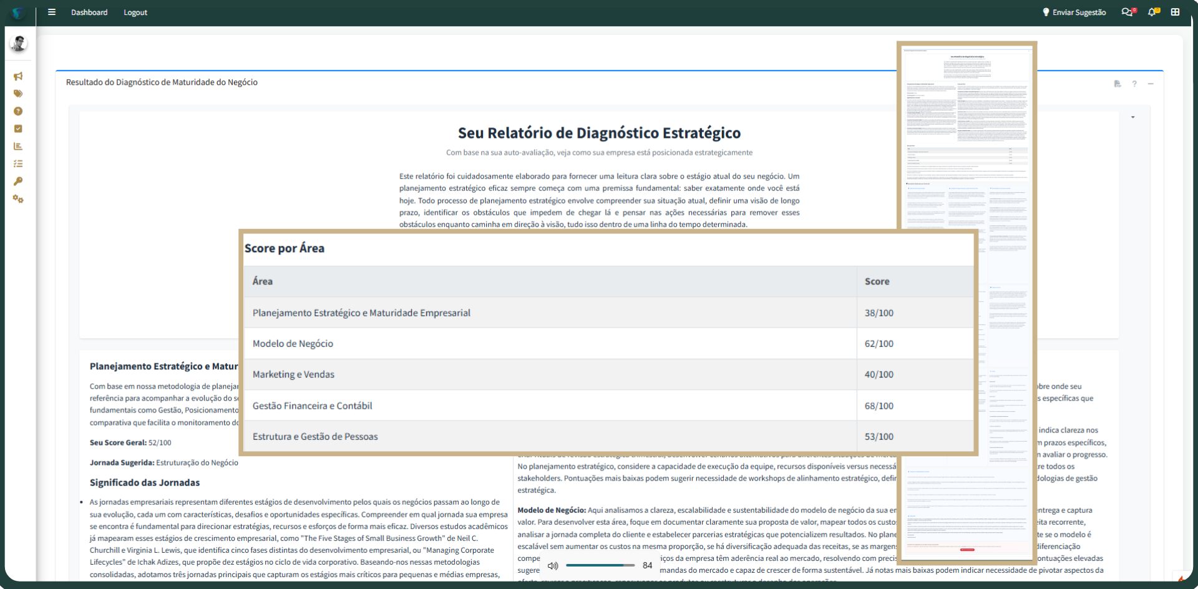This screenshot has height=589, width=1198.
Task: Click the 68/100 score cell
Action: tap(915, 406)
